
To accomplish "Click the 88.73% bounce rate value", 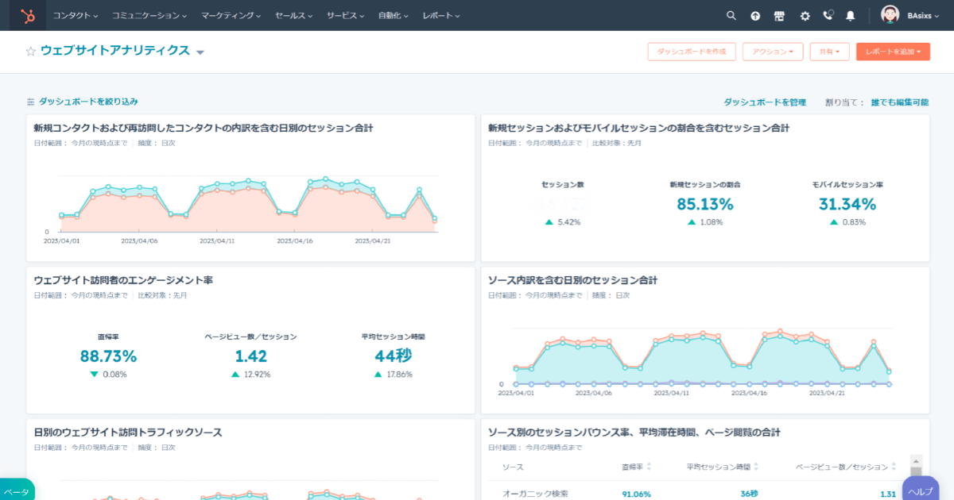I will coord(108,356).
